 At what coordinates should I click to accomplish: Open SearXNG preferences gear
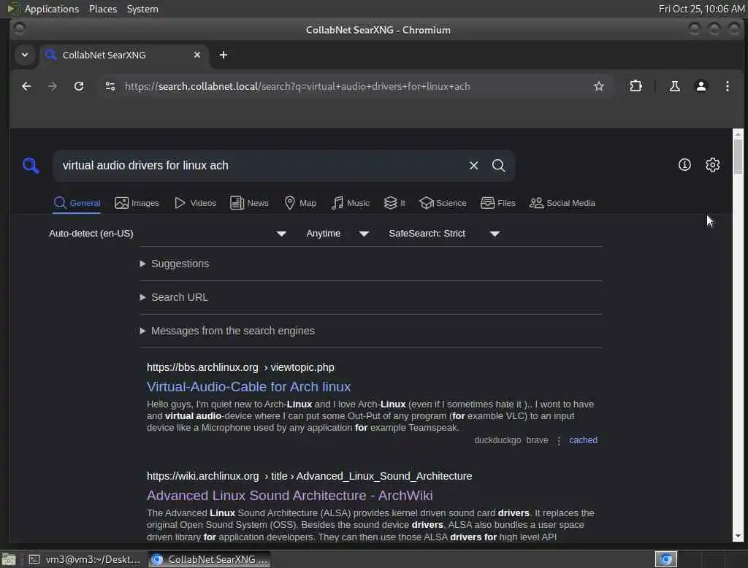(x=712, y=164)
